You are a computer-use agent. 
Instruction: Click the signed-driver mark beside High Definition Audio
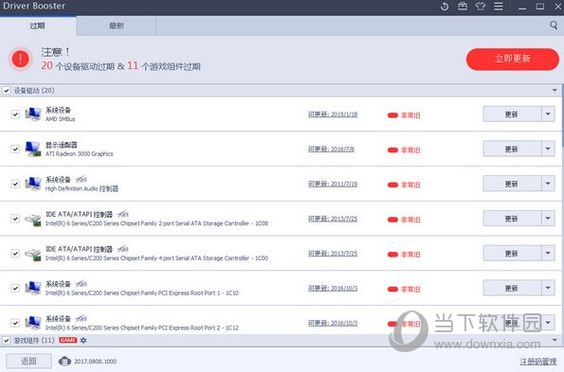81,179
